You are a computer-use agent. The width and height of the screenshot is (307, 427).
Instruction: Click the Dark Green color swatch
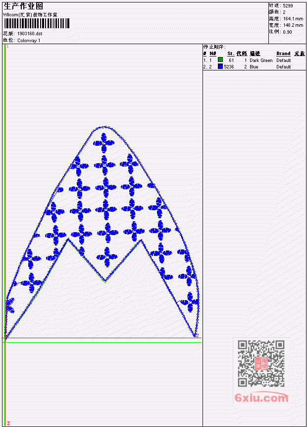pyautogui.click(x=220, y=60)
